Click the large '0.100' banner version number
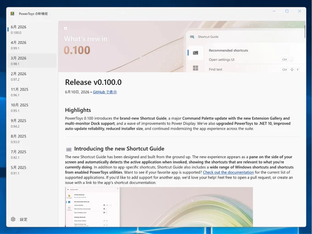The image size is (312, 234). point(77,50)
